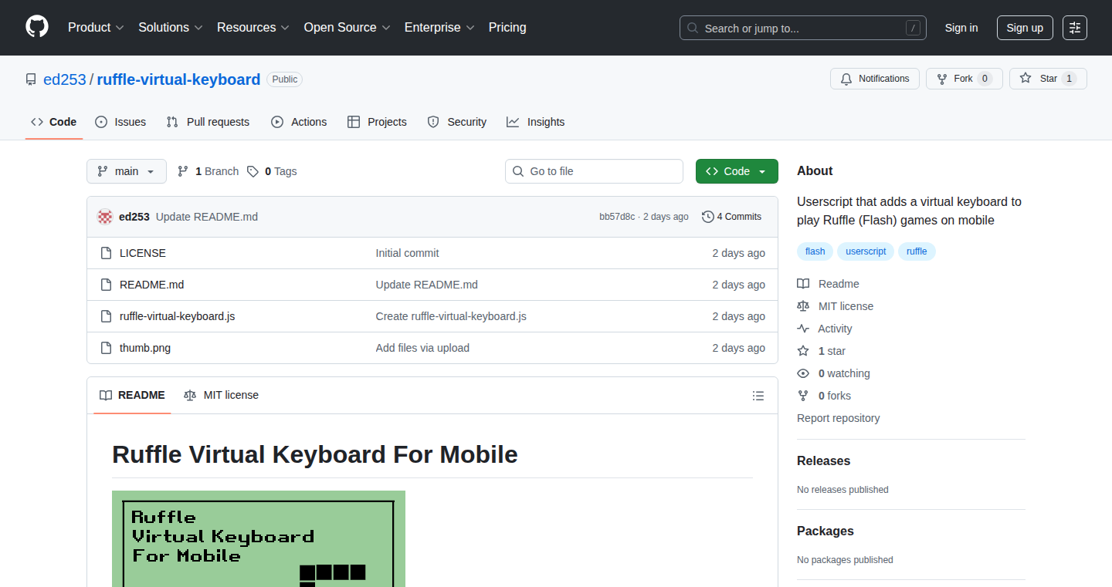The width and height of the screenshot is (1112, 587).
Task: Expand the Product menu
Action: point(96,28)
